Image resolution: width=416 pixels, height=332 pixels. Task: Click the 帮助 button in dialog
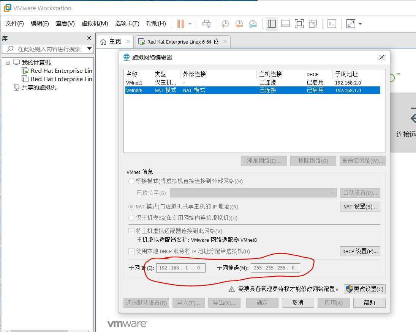[369, 303]
